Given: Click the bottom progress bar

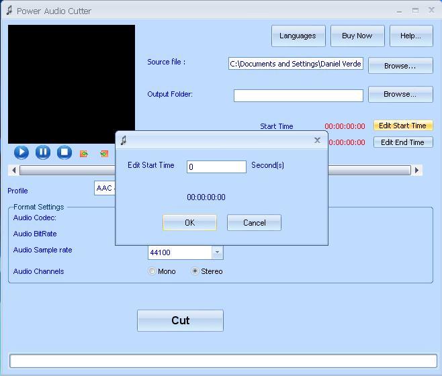Looking at the screenshot, I should 223,361.
